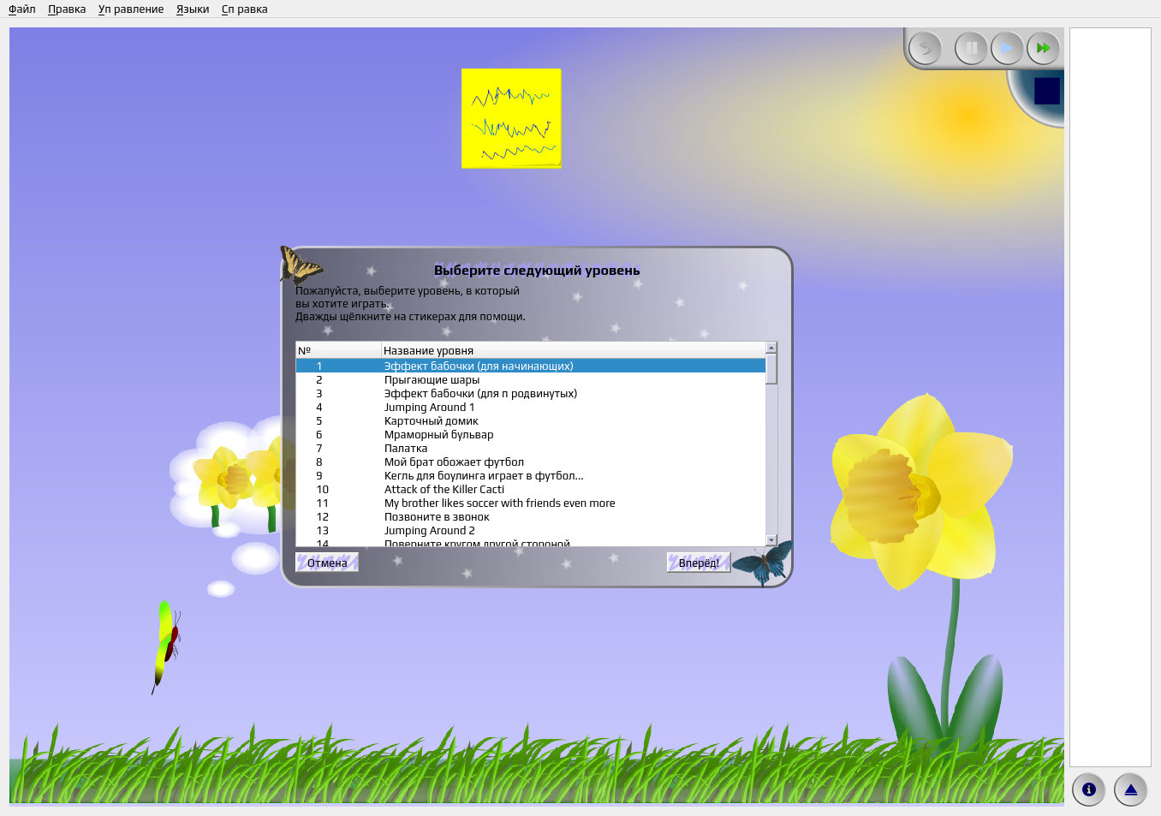Open the Управление menu
Viewport: 1161px width, 816px height.
[131, 9]
